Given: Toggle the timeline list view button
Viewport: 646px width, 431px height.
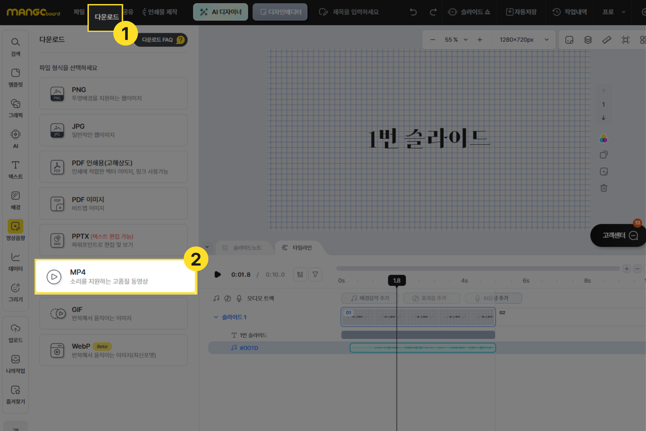Looking at the screenshot, I should (x=300, y=274).
